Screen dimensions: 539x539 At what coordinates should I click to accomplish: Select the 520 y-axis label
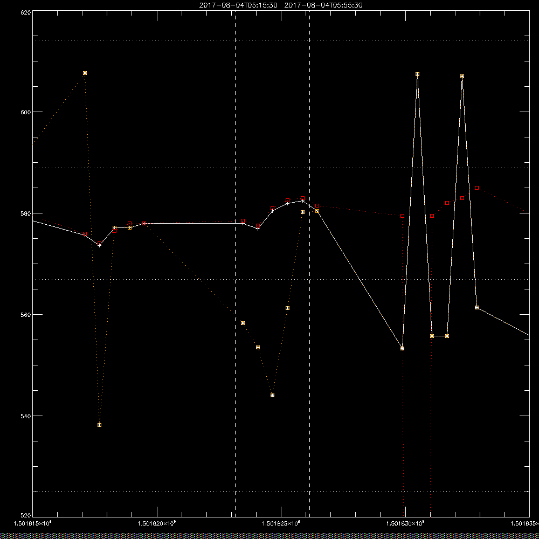[x=26, y=516]
